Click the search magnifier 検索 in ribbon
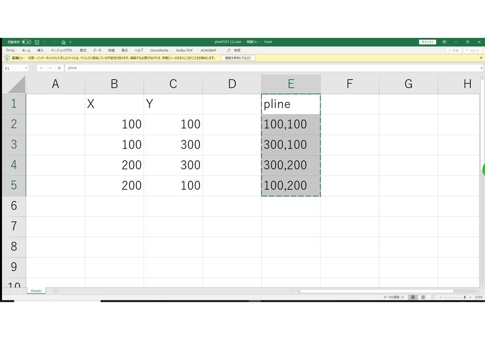This screenshot has width=485, height=340. 229,51
